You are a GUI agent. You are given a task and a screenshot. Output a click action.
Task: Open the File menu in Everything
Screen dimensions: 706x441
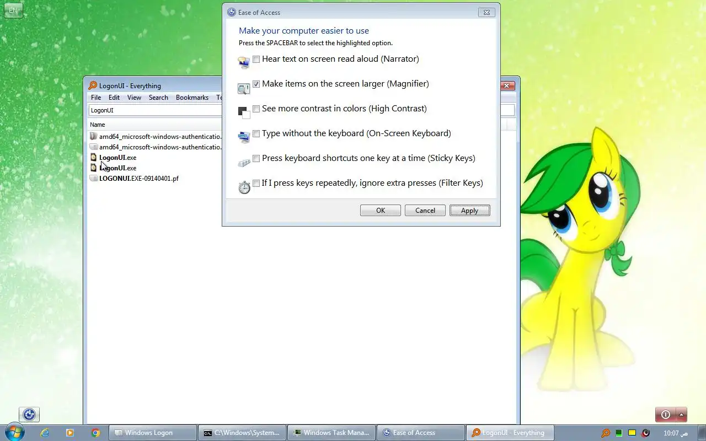(96, 98)
